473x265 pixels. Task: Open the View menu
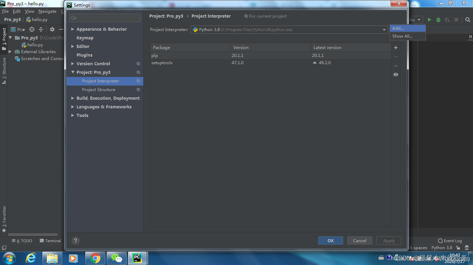[x=29, y=11]
